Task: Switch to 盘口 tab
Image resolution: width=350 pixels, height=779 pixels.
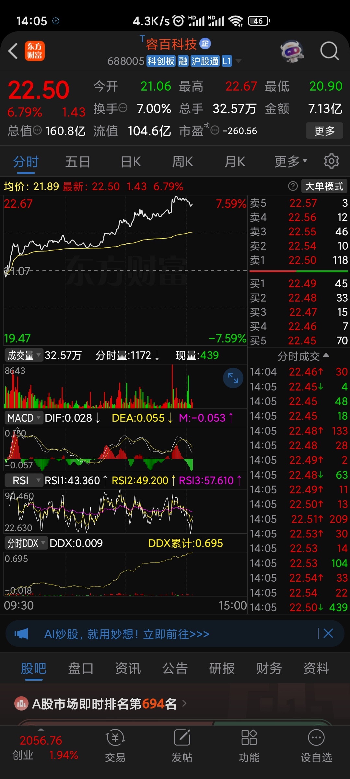Action: [x=81, y=669]
